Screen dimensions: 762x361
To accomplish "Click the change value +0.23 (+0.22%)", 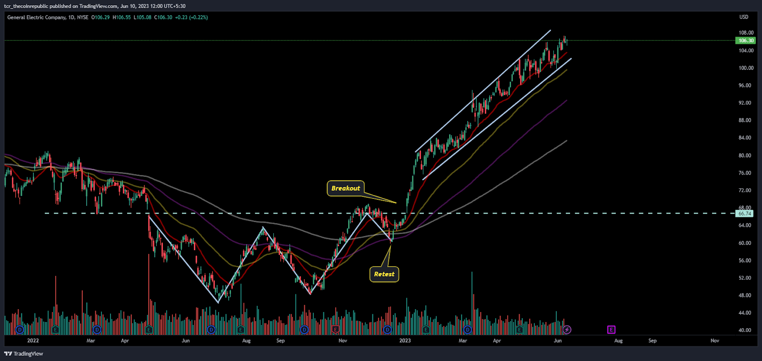I will point(191,18).
